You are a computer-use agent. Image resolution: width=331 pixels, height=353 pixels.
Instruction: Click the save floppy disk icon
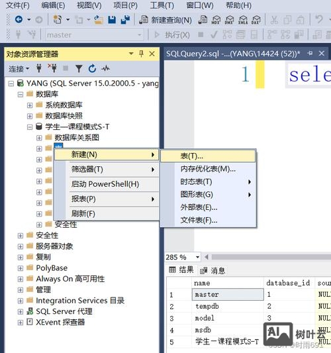click(x=112, y=20)
